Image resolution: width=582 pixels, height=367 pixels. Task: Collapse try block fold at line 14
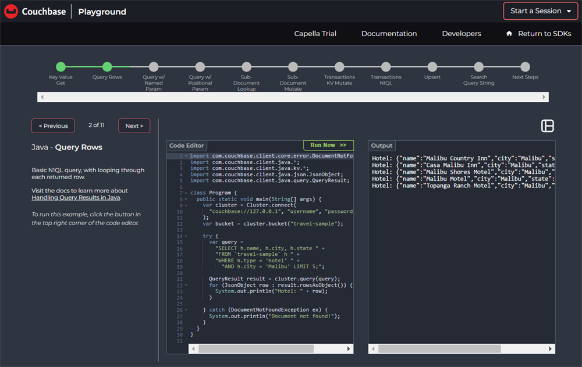(186, 236)
